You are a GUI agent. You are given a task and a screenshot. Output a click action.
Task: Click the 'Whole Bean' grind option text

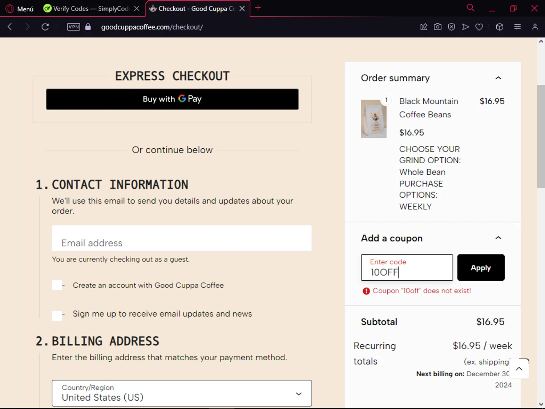pyautogui.click(x=422, y=172)
